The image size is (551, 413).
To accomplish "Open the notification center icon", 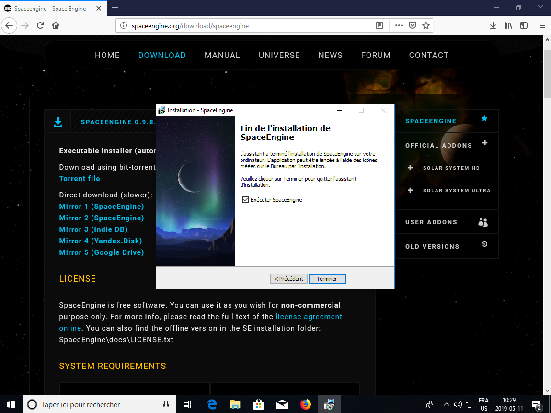I will coord(536,404).
